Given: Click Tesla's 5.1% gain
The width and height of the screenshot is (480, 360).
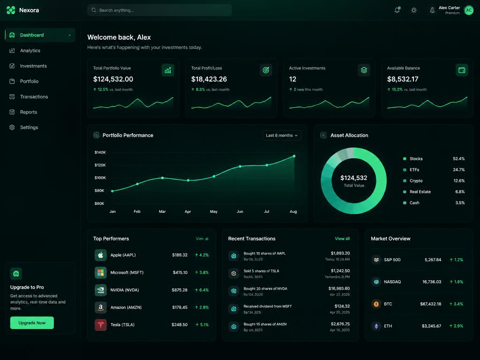Looking at the screenshot, I should [x=202, y=325].
